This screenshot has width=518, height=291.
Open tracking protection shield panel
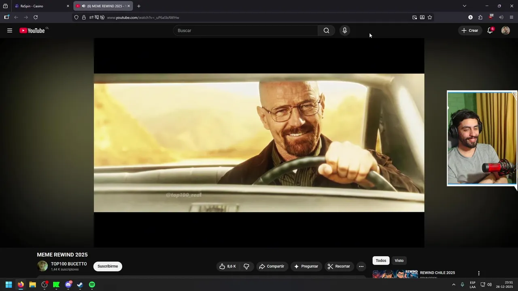pyautogui.click(x=76, y=17)
